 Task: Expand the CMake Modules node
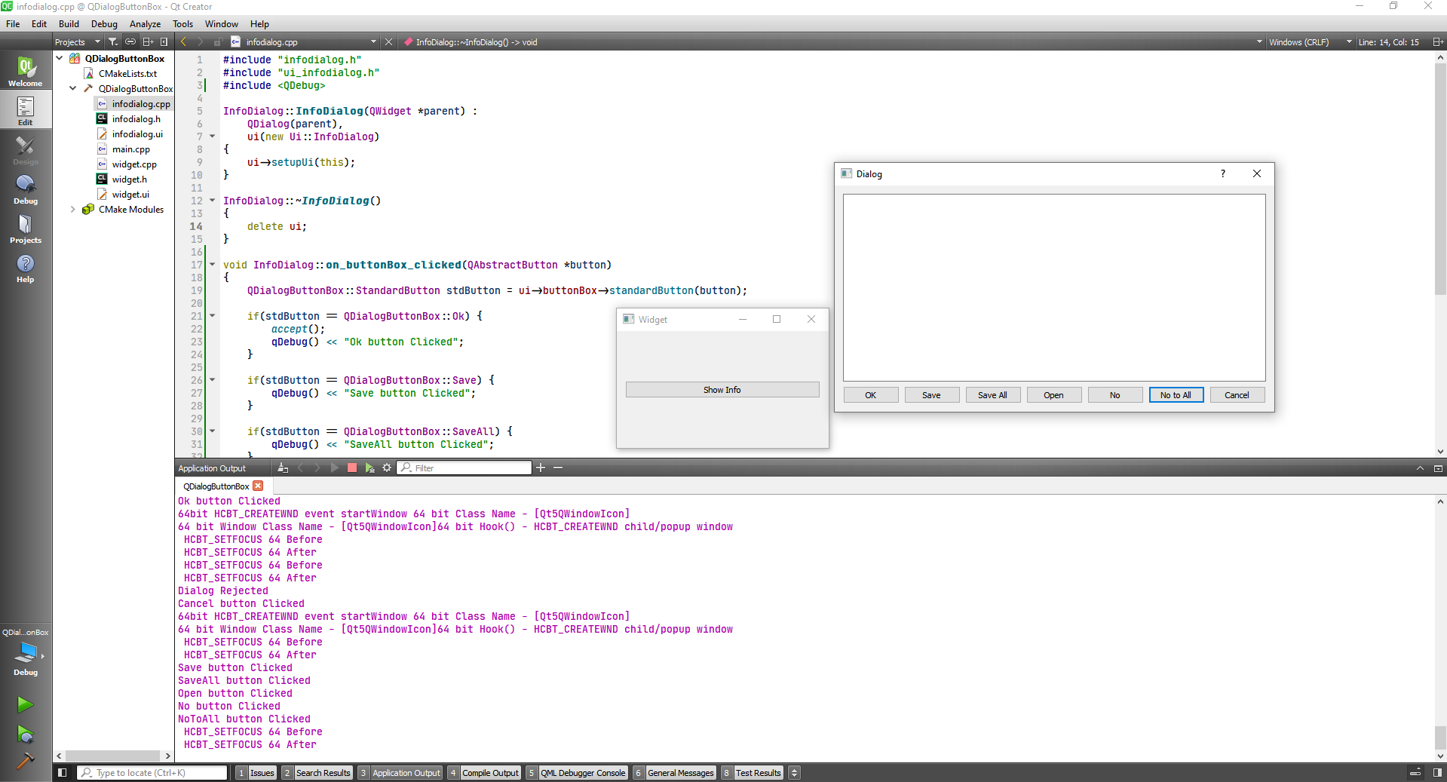(73, 210)
